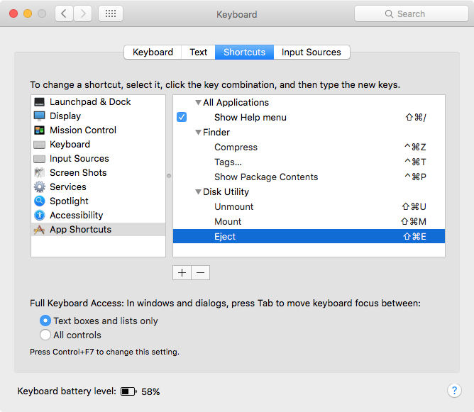Image resolution: width=474 pixels, height=412 pixels.
Task: Click the Launchpad & Dock icon
Action: pos(39,102)
